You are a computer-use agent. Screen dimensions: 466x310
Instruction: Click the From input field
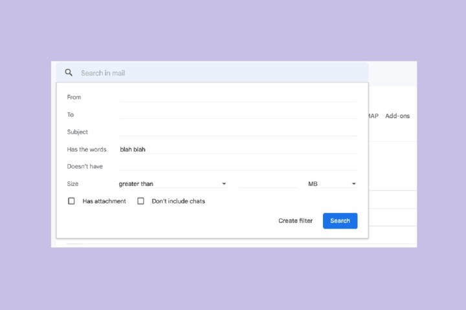click(x=238, y=97)
